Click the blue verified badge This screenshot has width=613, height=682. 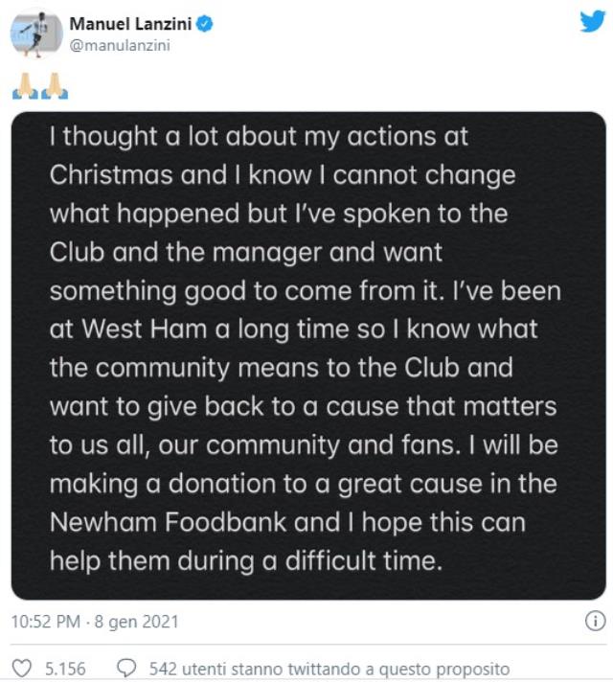click(x=204, y=24)
